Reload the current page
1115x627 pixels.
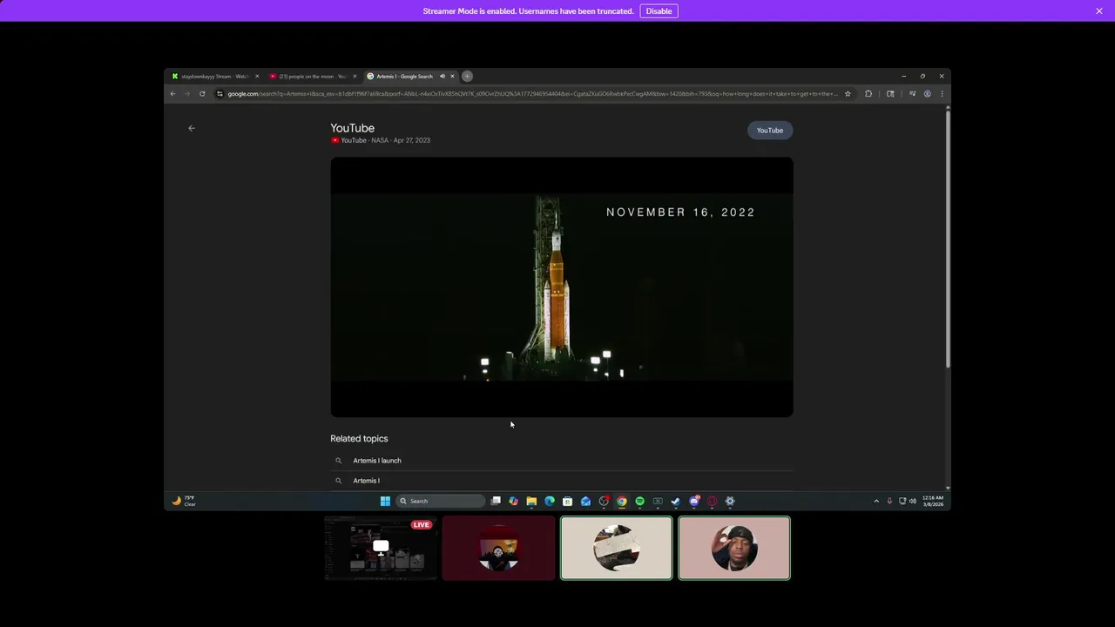(x=202, y=94)
